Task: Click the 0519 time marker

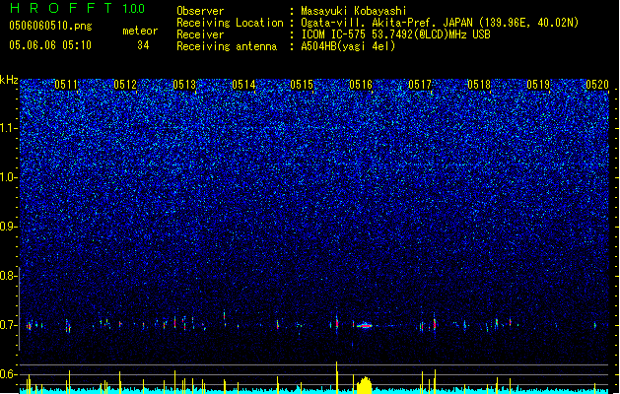Action: coord(538,85)
